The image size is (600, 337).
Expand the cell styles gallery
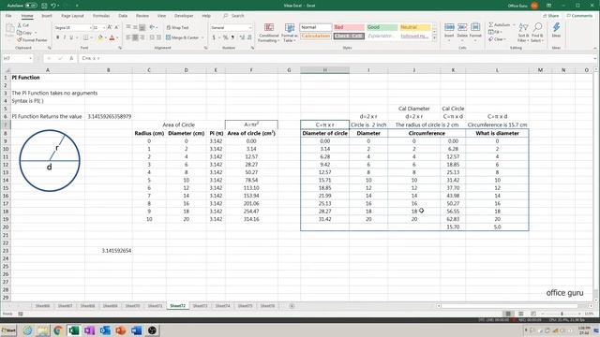(x=434, y=38)
